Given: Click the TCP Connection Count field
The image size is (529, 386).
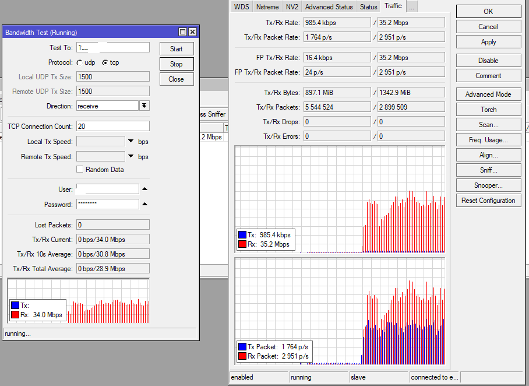Looking at the screenshot, I should pos(112,126).
